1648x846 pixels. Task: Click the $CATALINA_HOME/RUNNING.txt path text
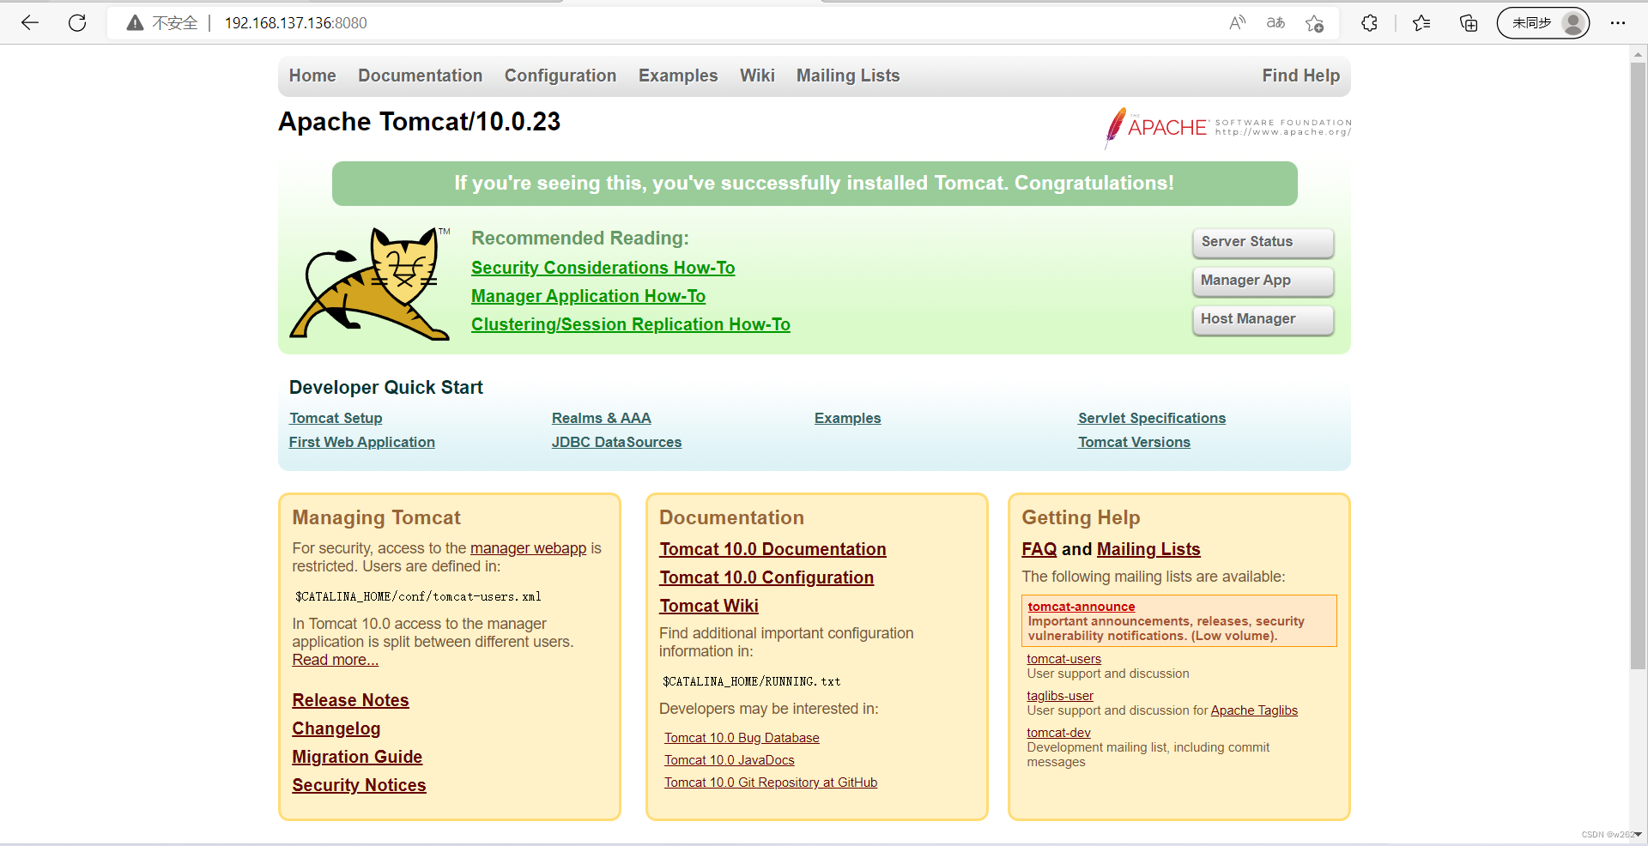[x=751, y=681]
